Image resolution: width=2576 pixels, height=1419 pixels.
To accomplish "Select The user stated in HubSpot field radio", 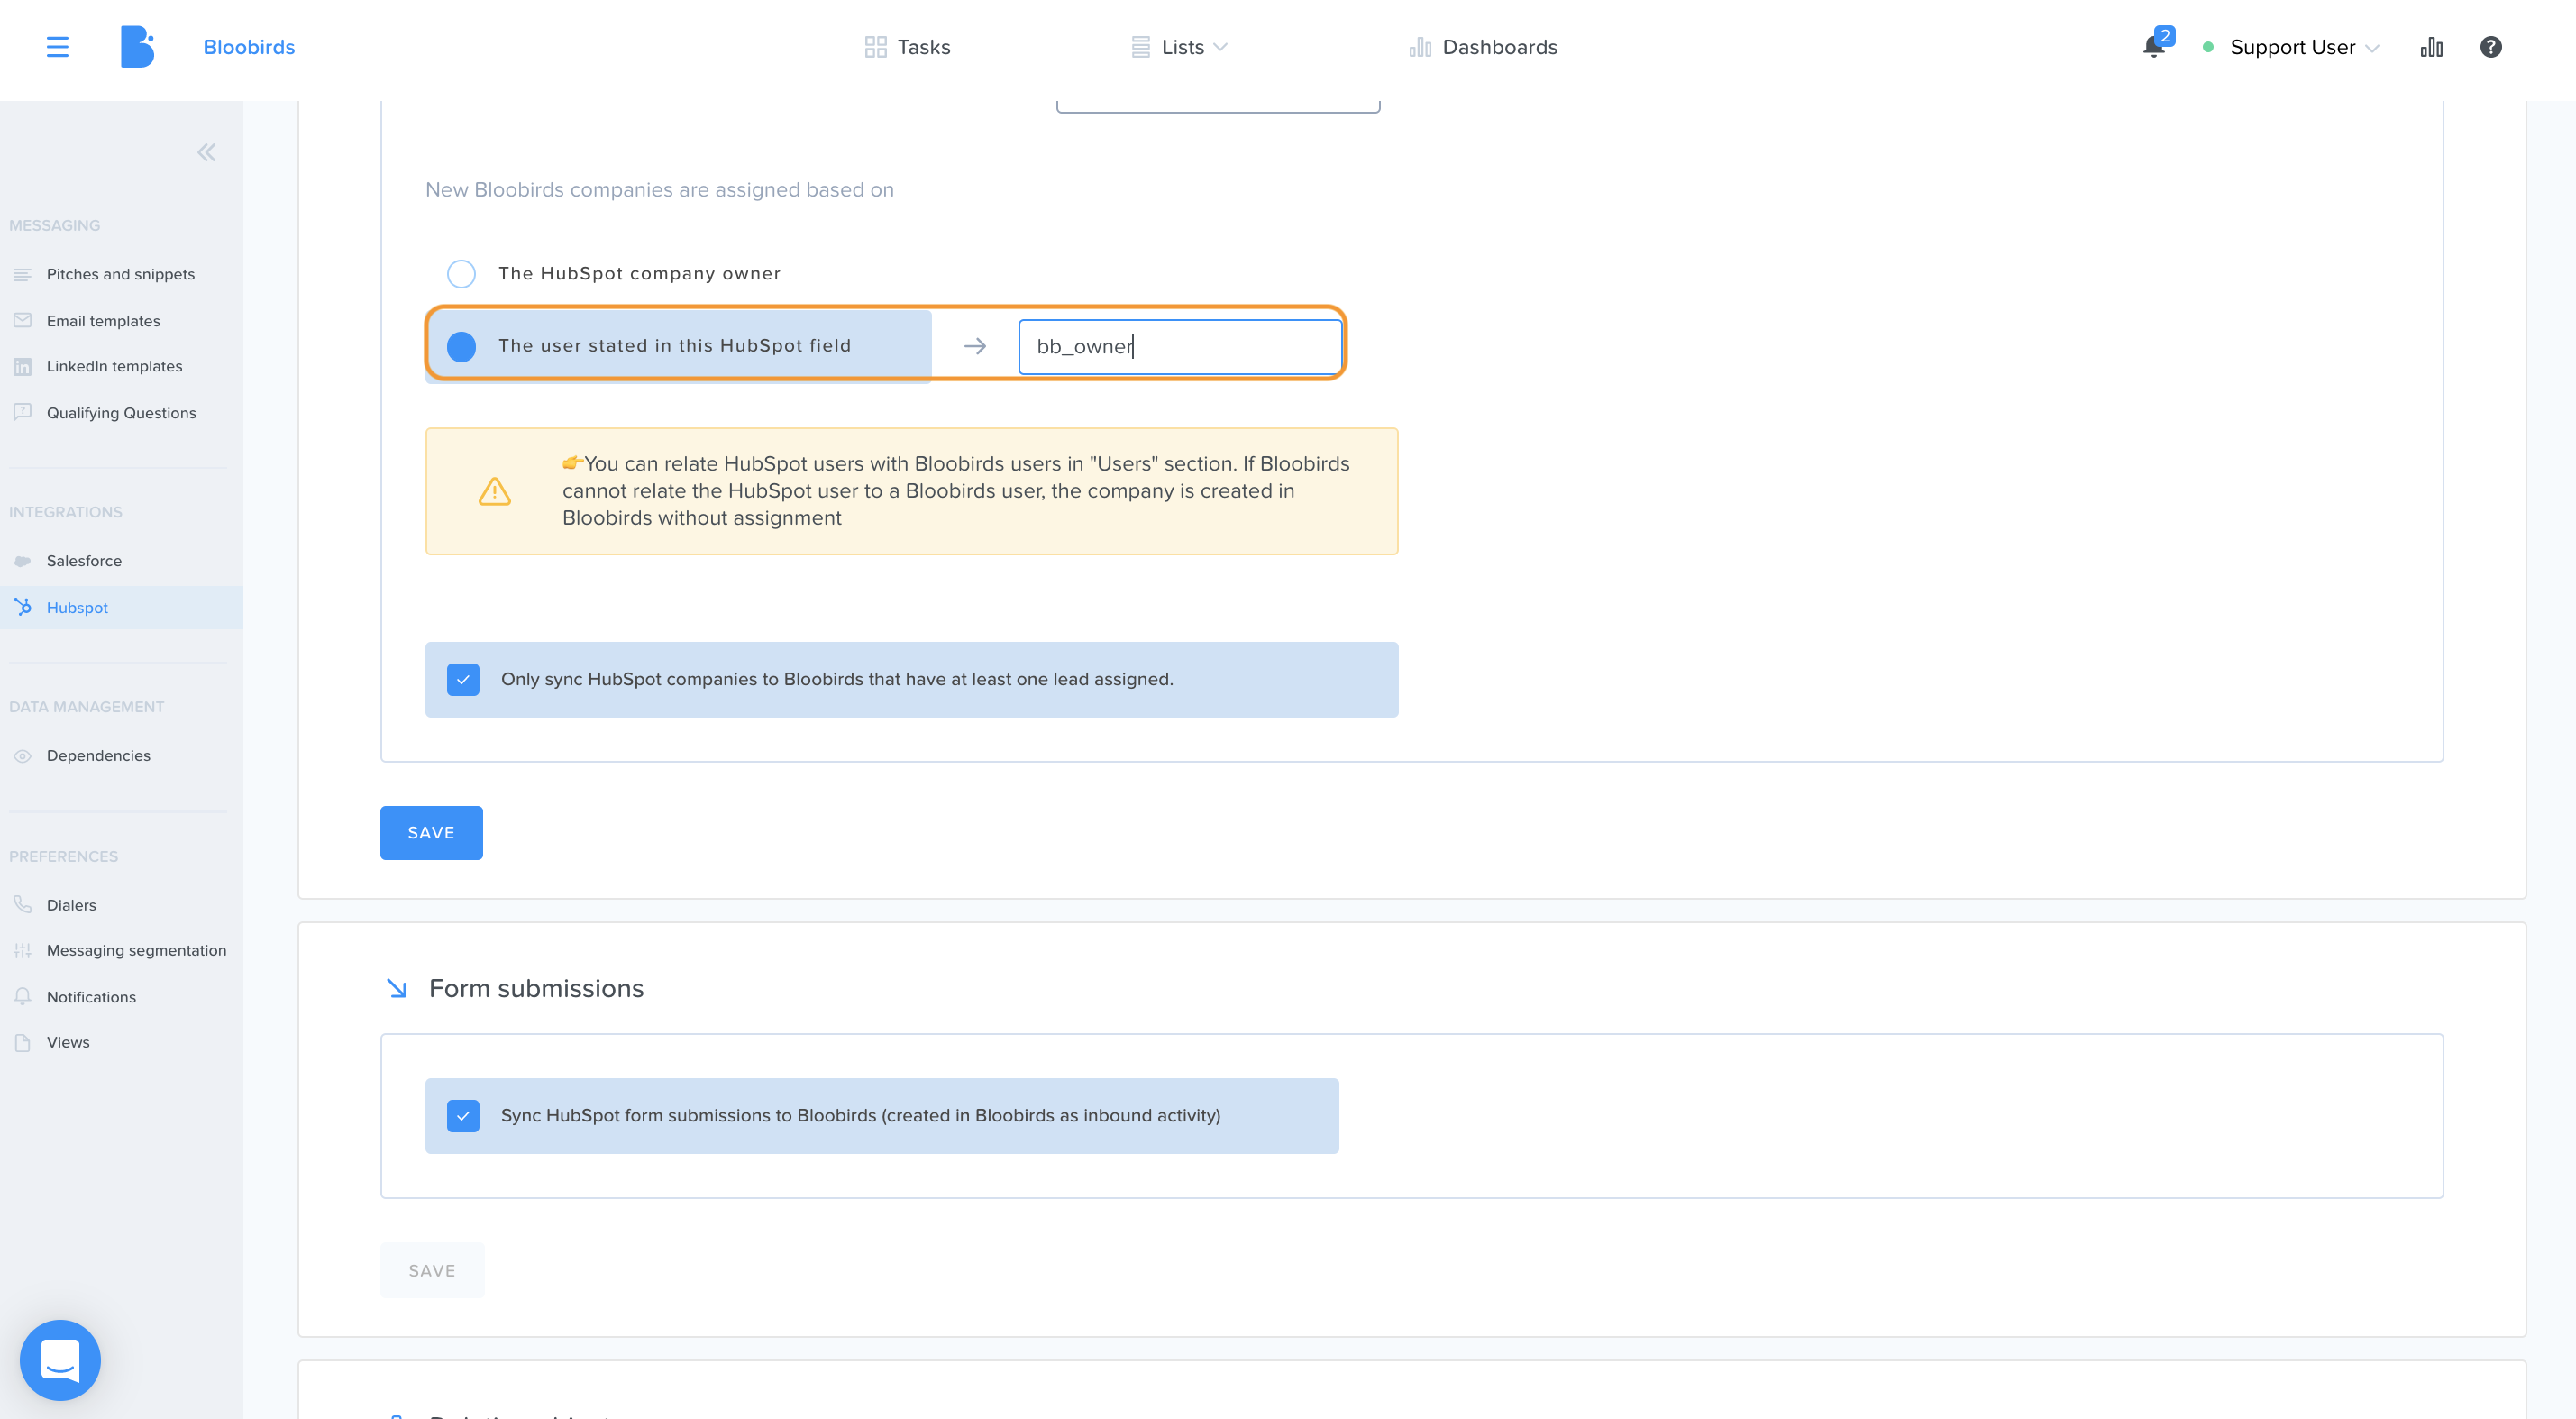I will point(461,346).
